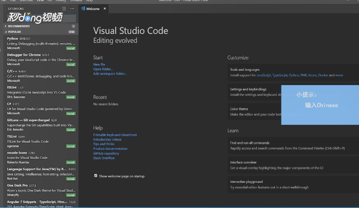
Task: Open the GitLens extension entry
Action: point(41,125)
